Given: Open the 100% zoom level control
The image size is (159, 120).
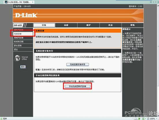Looking at the screenshot, I should 152,119.
